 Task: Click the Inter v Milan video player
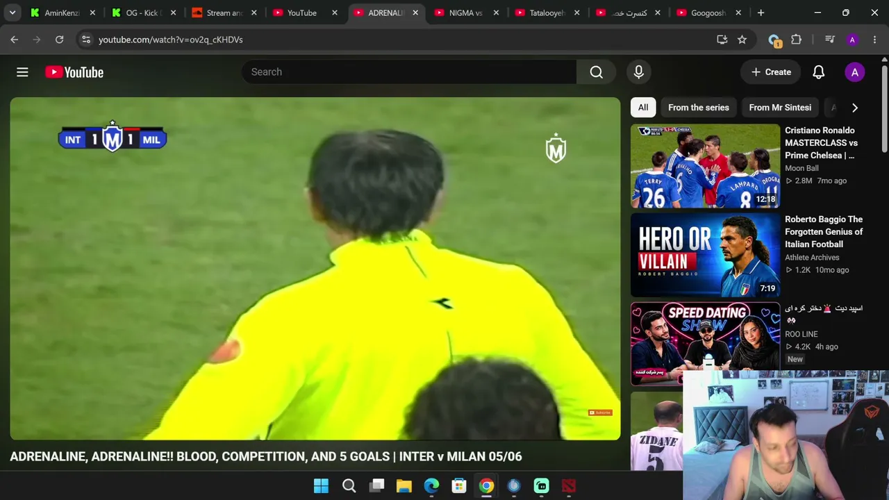(315, 269)
